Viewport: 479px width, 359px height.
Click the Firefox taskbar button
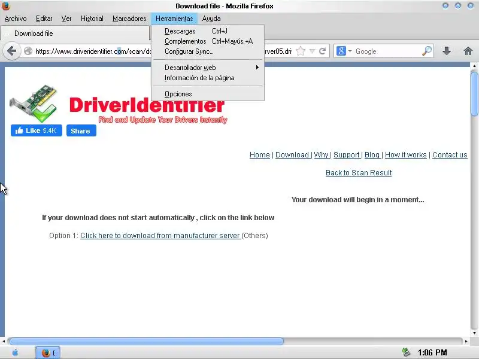pos(48,353)
